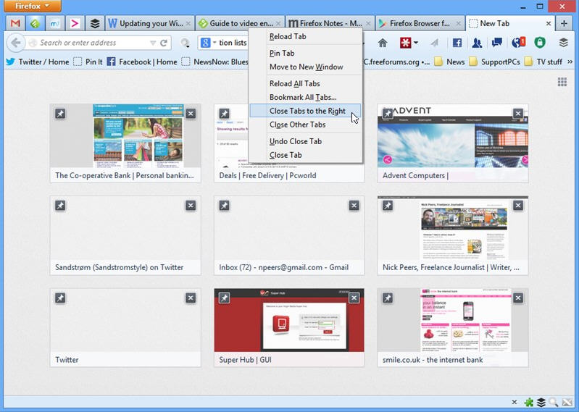Toggle the new tab grid view icon
Viewport: 579px width, 412px height.
(x=562, y=82)
